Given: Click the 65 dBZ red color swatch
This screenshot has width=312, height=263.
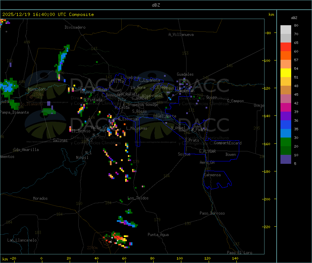Looking at the screenshot, I should (286, 47).
